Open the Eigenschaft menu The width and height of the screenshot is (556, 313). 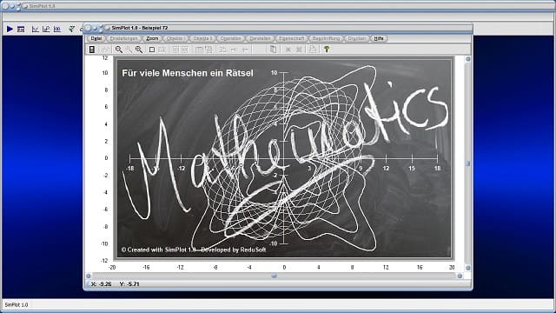coord(292,38)
